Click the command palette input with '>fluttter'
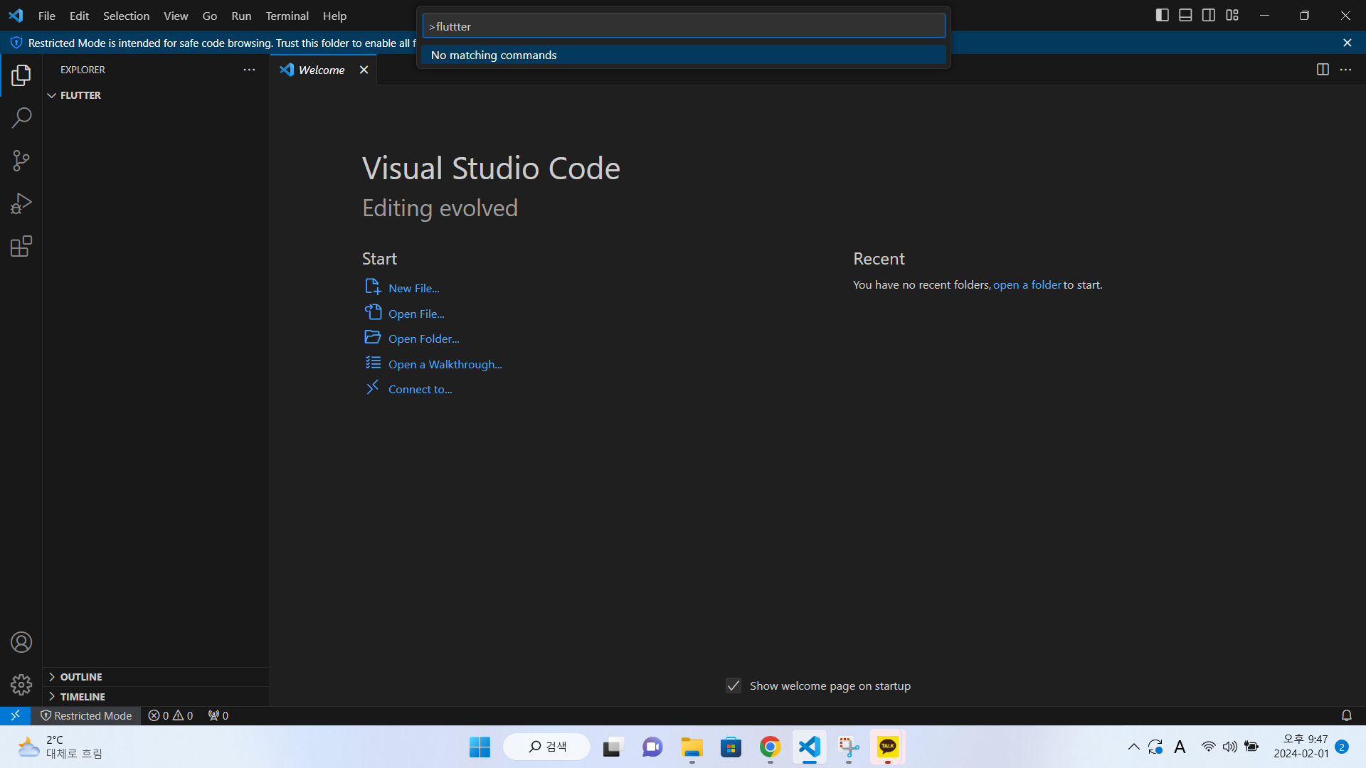 tap(684, 26)
